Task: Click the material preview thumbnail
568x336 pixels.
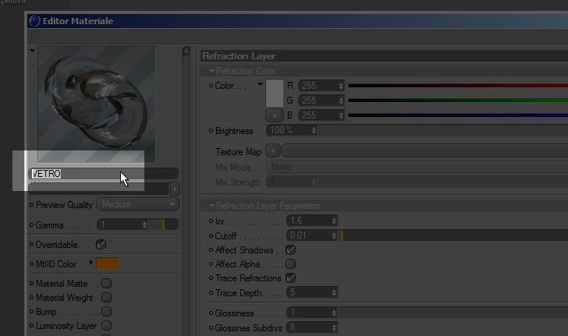Action: [x=97, y=104]
